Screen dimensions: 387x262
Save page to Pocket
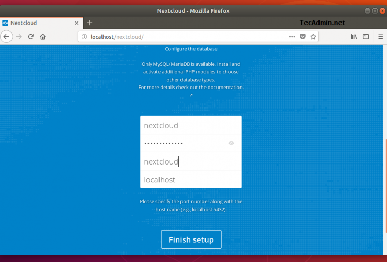pos(303,37)
